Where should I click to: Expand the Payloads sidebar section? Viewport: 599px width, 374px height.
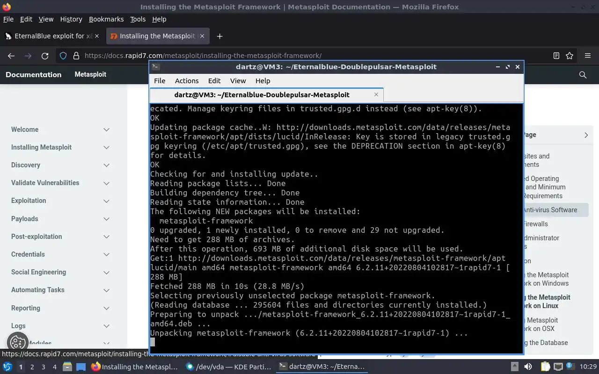(x=106, y=219)
